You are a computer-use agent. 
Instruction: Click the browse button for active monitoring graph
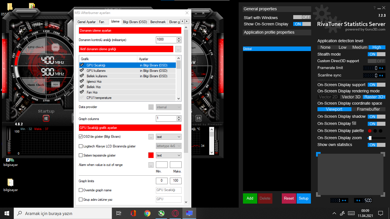(x=178, y=49)
